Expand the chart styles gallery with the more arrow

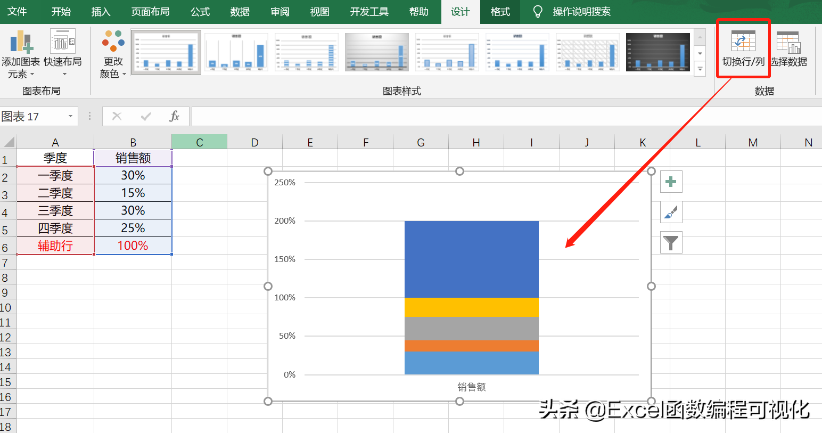pyautogui.click(x=700, y=69)
